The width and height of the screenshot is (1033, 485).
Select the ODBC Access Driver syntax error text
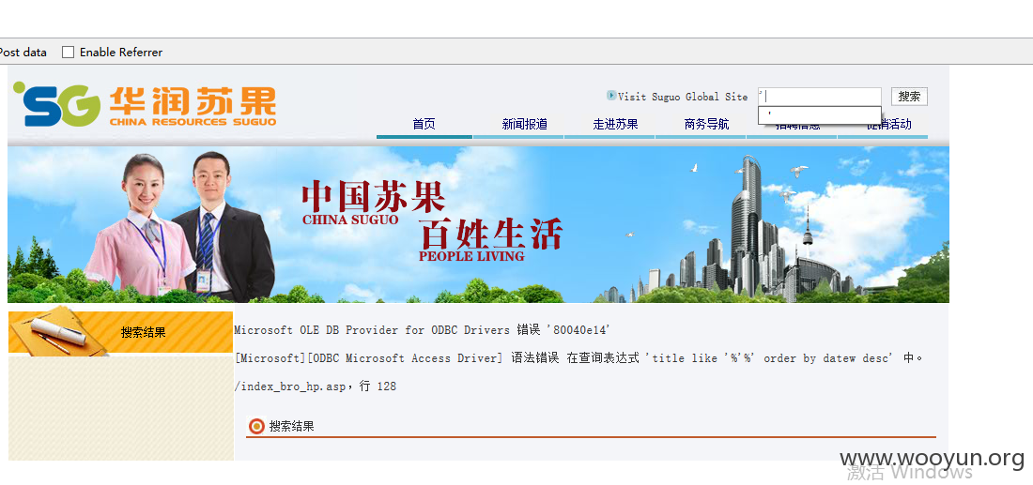[578, 358]
